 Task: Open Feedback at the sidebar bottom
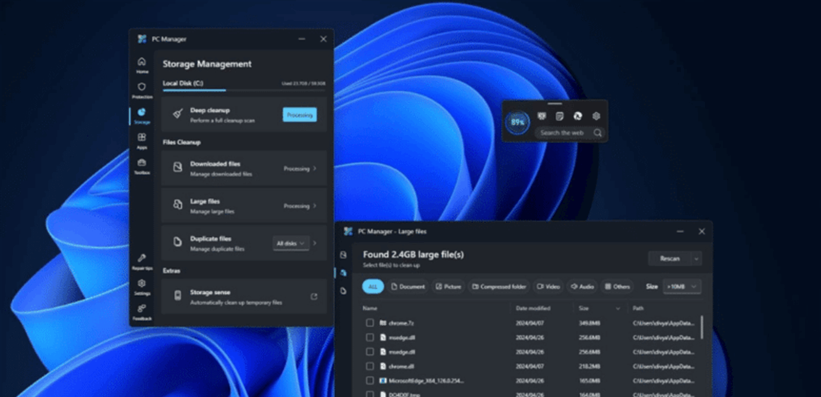point(141,311)
